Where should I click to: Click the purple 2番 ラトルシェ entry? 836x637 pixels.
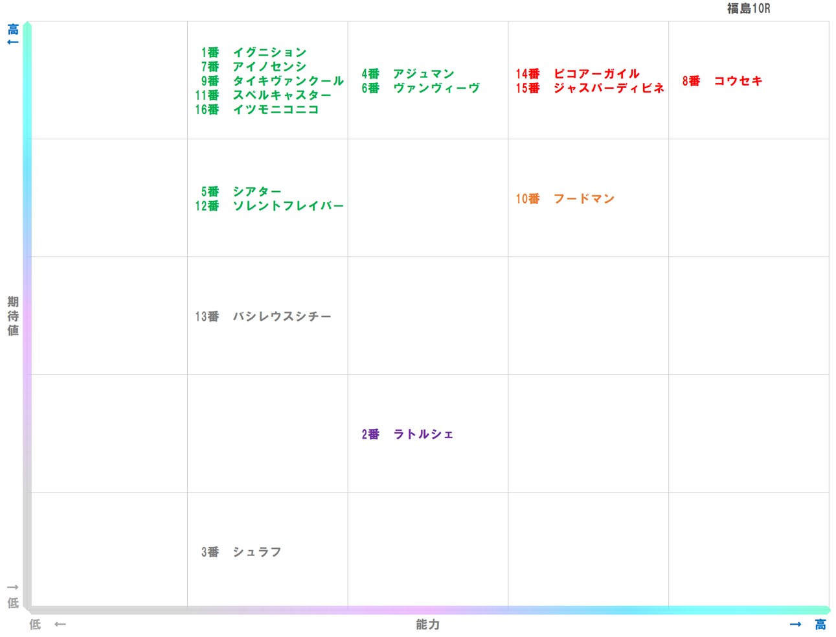pos(407,434)
